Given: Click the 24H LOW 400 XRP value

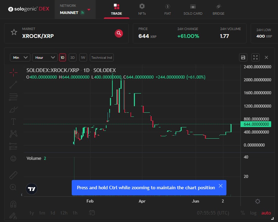Looking at the screenshot, I should pyautogui.click(x=264, y=36).
